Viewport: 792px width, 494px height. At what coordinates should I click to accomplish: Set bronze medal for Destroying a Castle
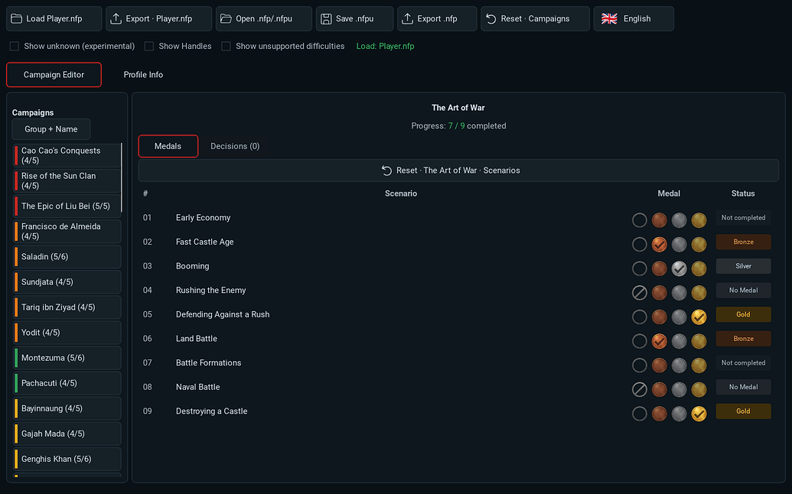pyautogui.click(x=659, y=414)
